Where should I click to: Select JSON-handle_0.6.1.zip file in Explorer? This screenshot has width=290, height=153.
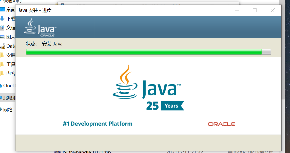click(86, 152)
